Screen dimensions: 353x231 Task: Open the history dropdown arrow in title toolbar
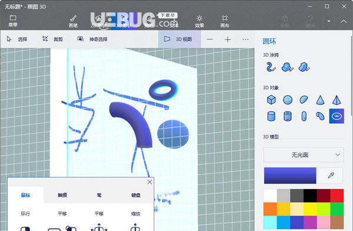point(329,21)
